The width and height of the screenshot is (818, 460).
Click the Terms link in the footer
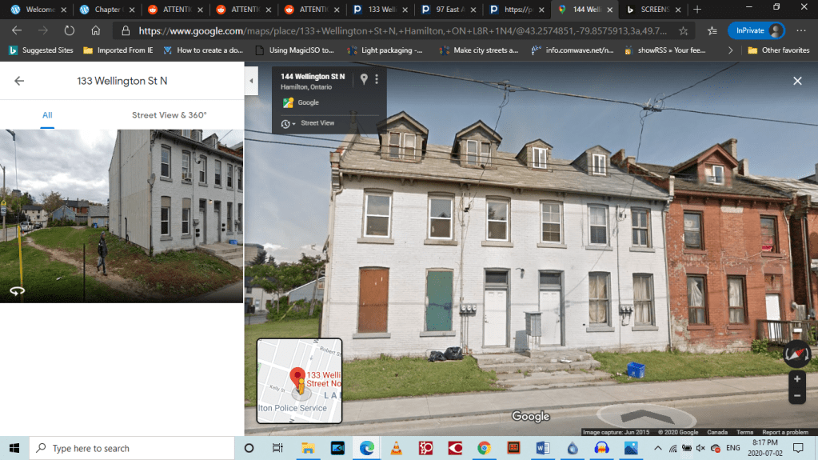coord(744,432)
